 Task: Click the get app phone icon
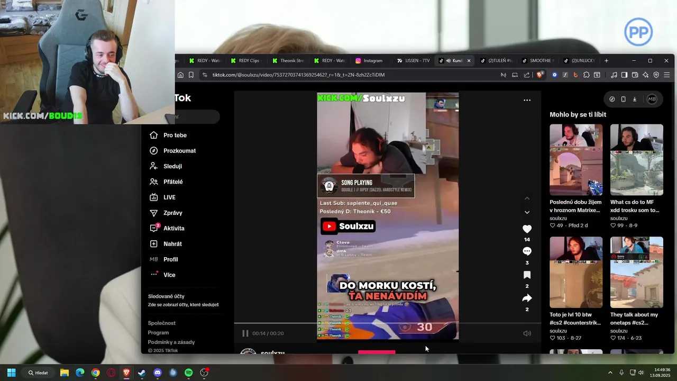pos(623,99)
